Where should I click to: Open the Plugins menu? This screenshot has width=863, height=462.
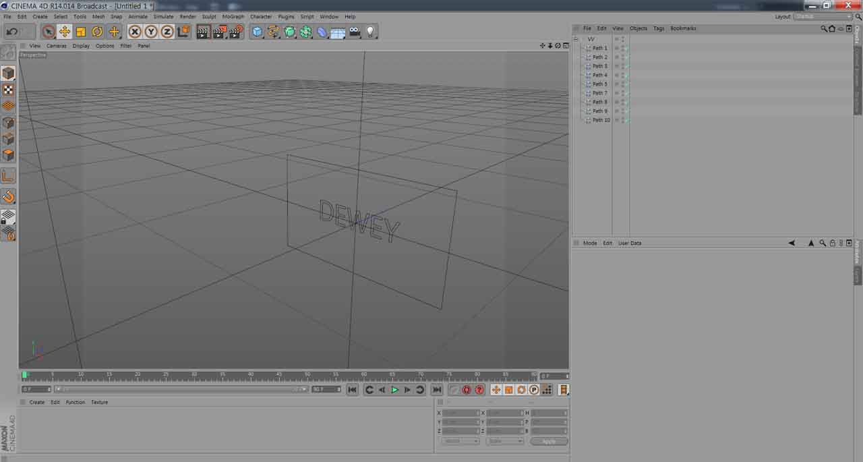(x=286, y=16)
